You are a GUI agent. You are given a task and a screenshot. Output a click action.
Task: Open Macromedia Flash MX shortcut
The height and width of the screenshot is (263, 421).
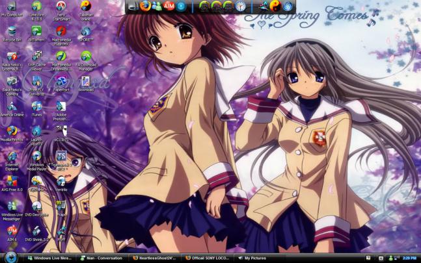tap(61, 36)
